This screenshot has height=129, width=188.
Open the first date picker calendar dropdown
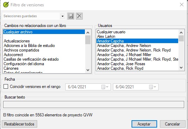(x=105, y=87)
